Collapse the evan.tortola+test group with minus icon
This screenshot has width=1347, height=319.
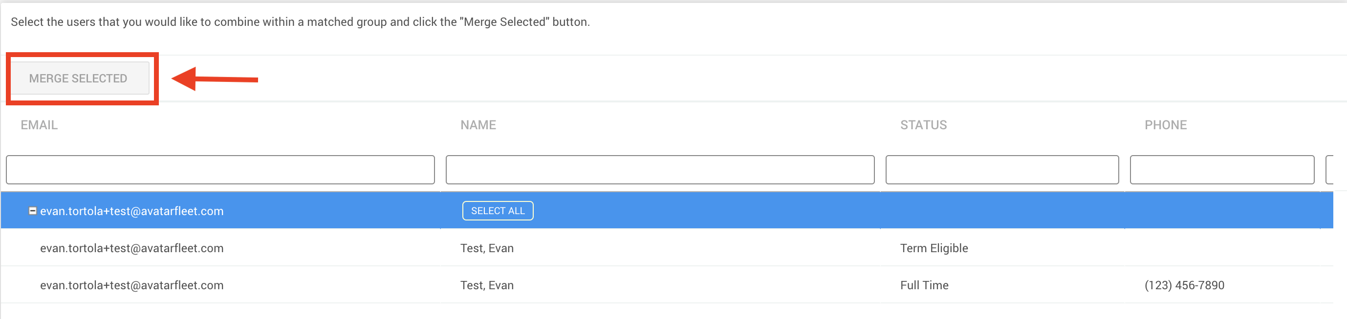[32, 211]
